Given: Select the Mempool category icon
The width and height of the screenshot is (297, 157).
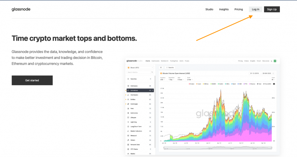Looking at the screenshot, I should (x=128, y=136).
